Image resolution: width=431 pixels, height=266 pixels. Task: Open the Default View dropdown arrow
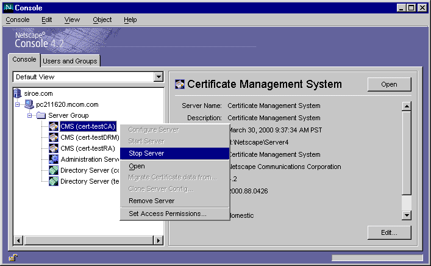point(159,77)
